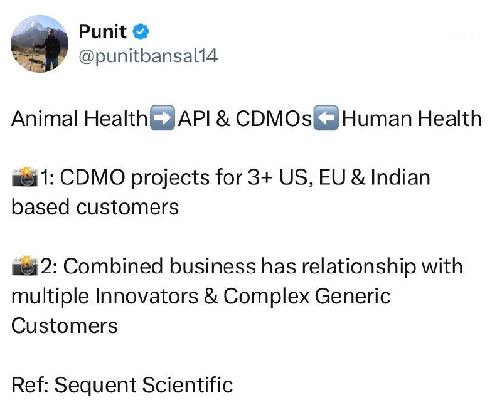Click the words Animal Health
Viewport: 502px width, 405px height.
tap(79, 118)
